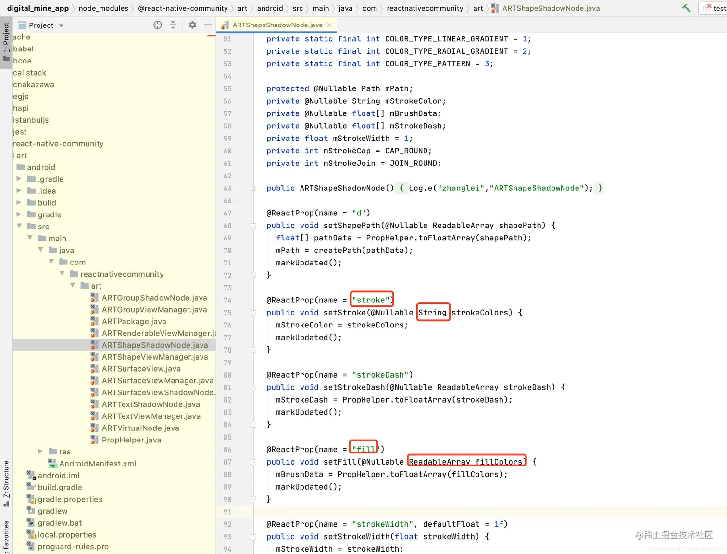Image resolution: width=727 pixels, height=554 pixels.
Task: Click the local.properties file icon
Action: point(31,535)
